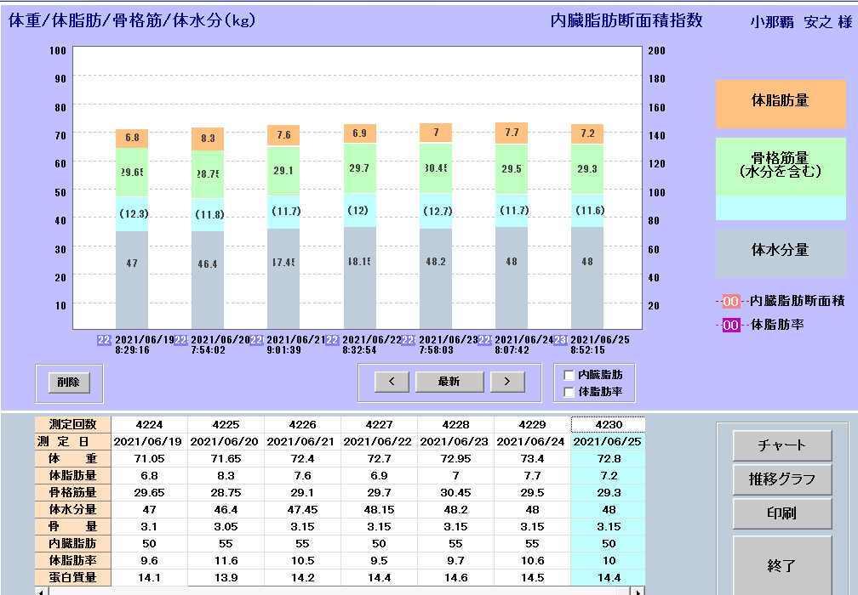Select measurement column 4230 header
Image resolution: width=858 pixels, height=595 pixels.
[607, 424]
